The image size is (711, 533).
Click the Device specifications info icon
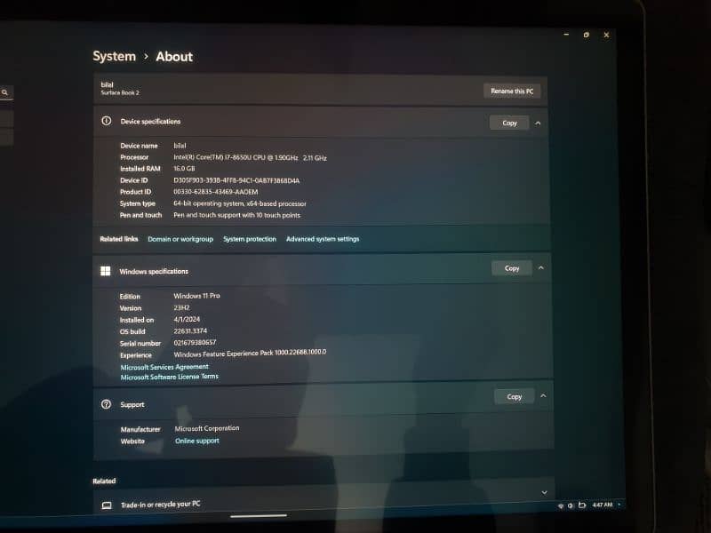[x=107, y=121]
